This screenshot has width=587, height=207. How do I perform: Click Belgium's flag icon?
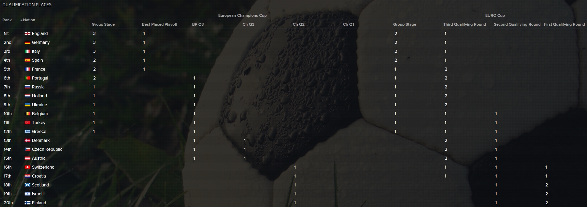click(x=27, y=114)
